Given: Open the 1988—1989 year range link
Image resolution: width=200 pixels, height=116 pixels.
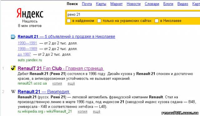Looking at the screenshot, I should click(27, 49).
